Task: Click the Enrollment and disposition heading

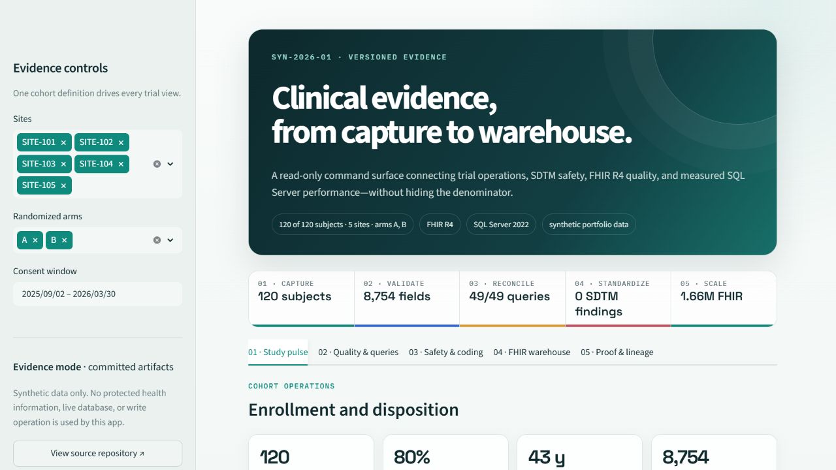Action: [353, 410]
